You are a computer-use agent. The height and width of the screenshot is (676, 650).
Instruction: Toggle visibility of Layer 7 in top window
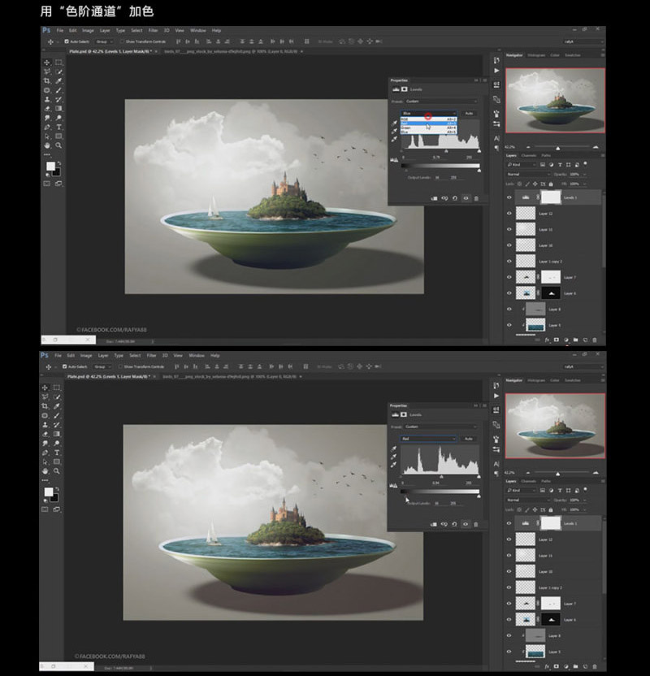click(509, 277)
